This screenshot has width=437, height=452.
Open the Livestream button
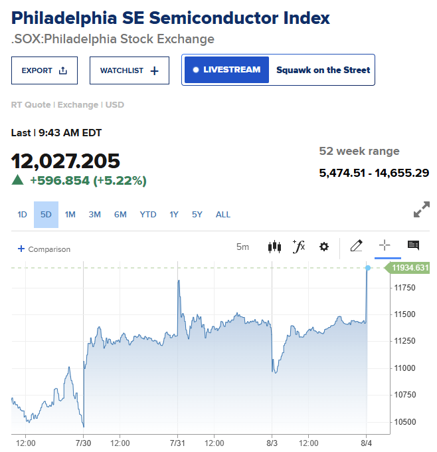click(x=226, y=70)
